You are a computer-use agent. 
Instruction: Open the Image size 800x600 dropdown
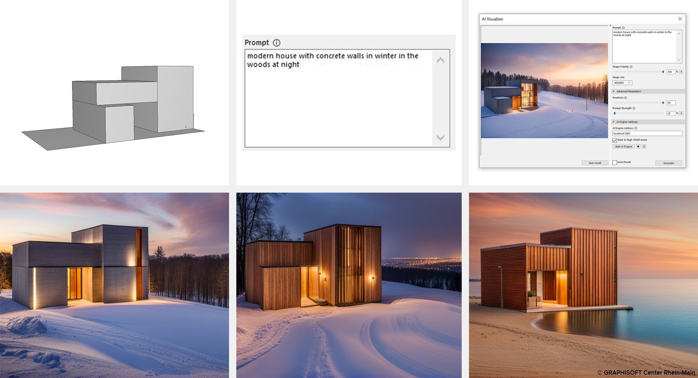coord(622,83)
